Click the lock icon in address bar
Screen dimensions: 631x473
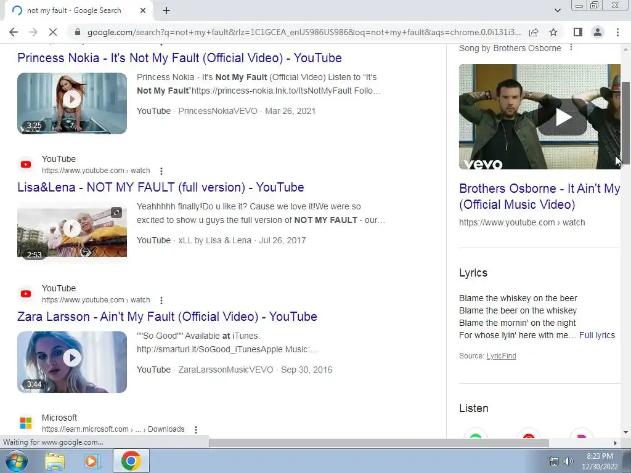pos(78,32)
